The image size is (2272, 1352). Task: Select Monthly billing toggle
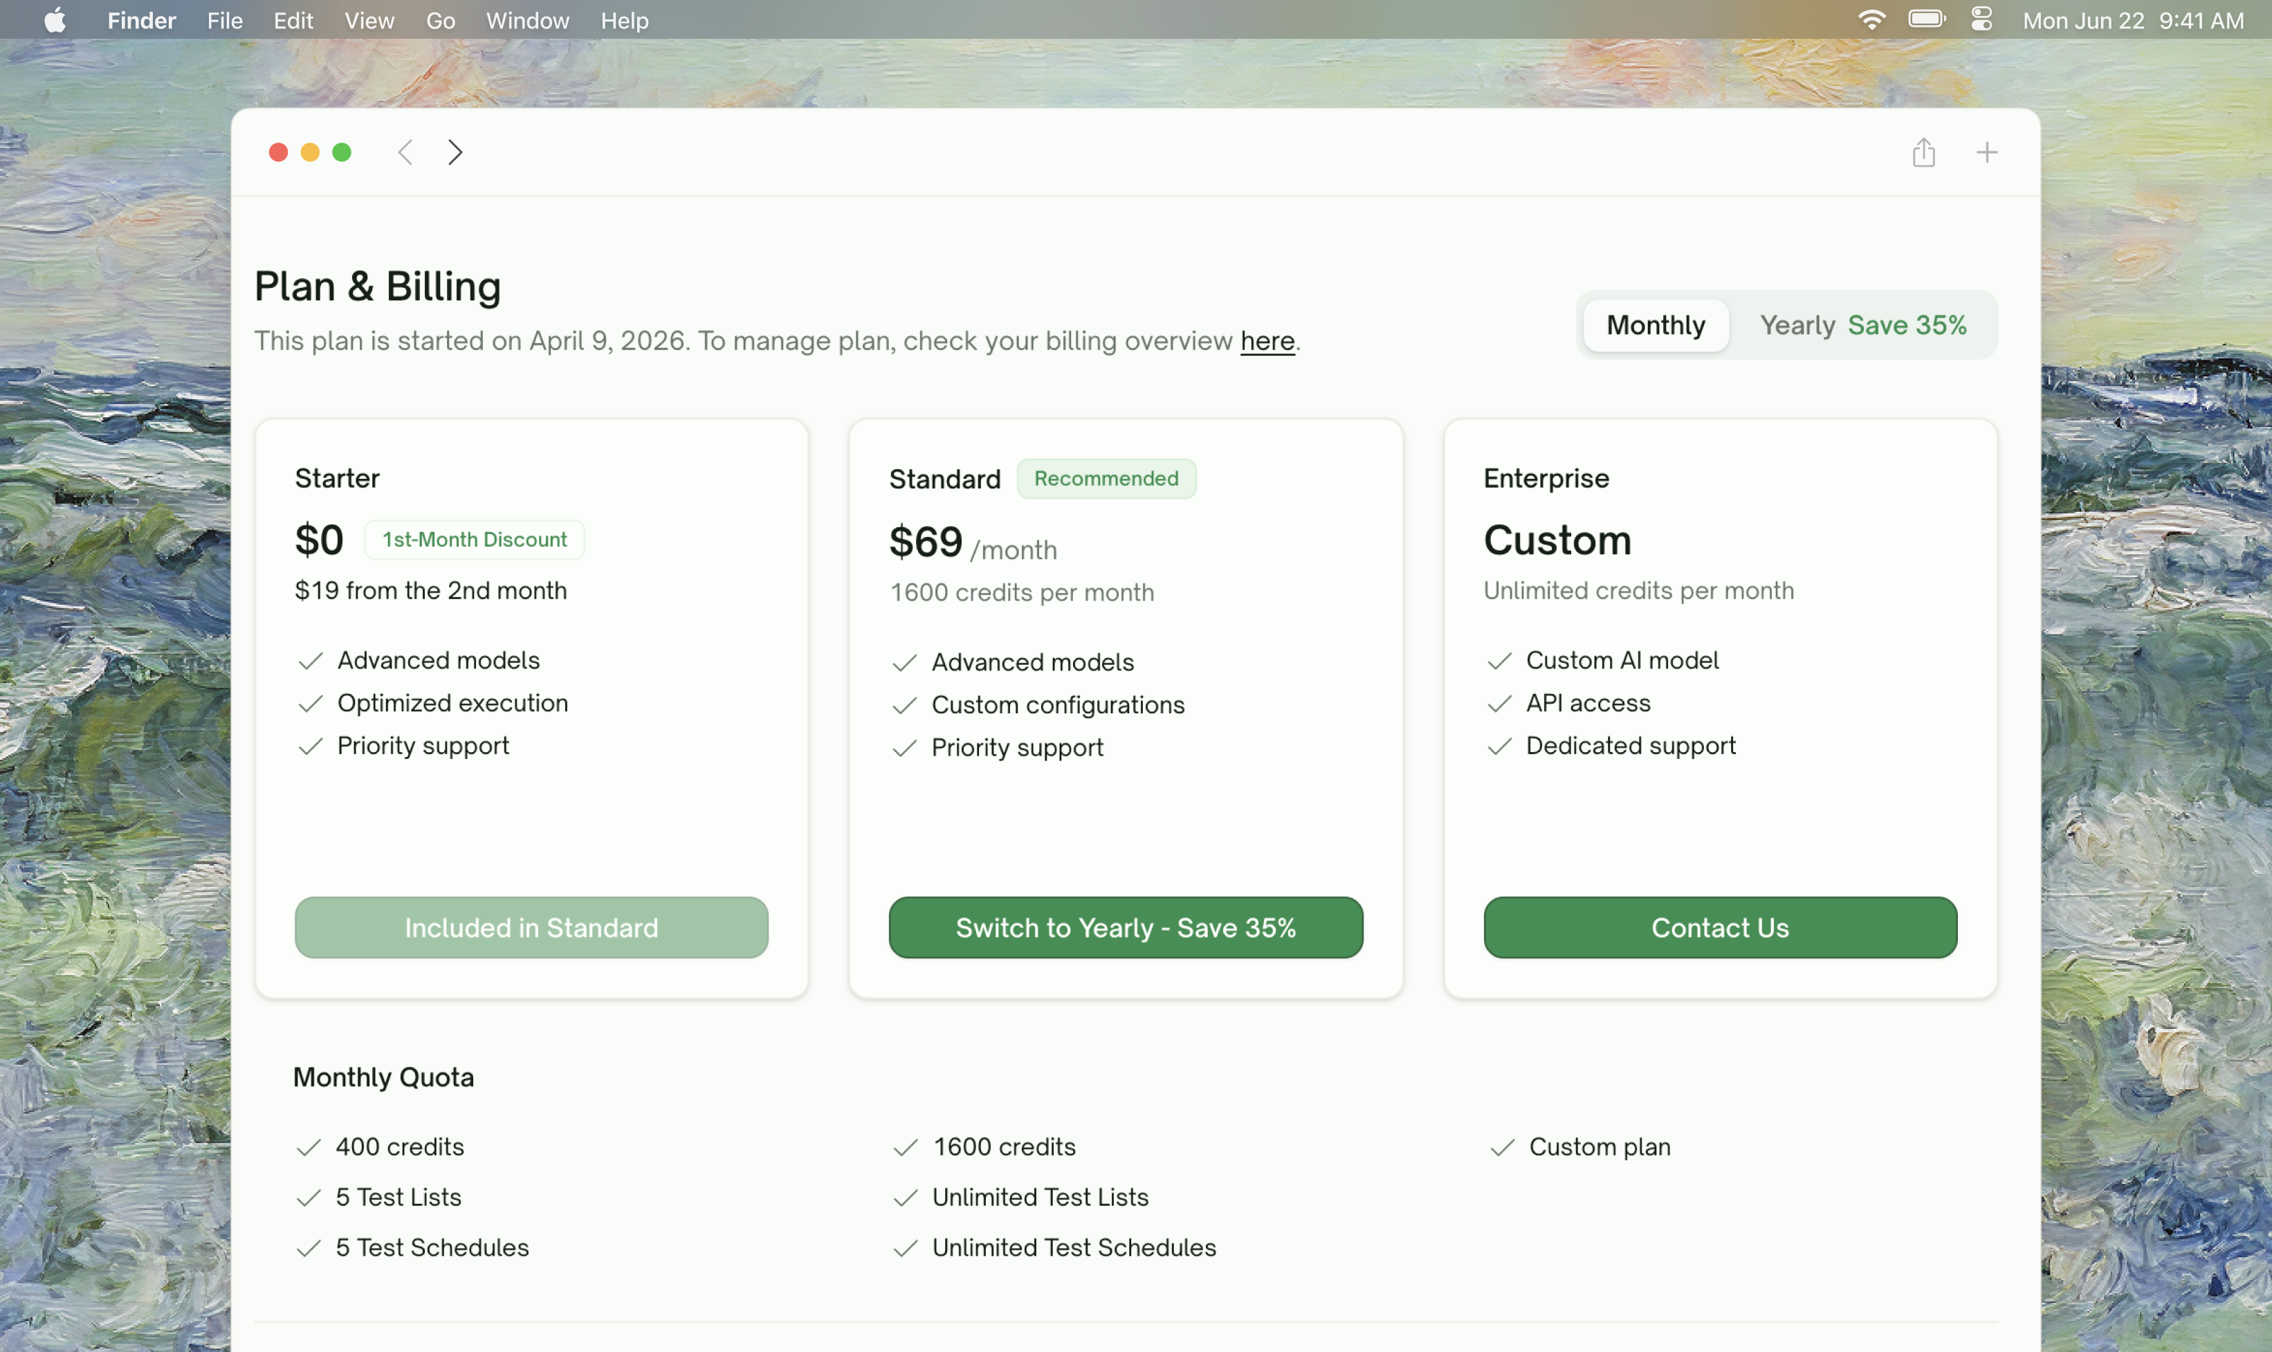tap(1656, 325)
